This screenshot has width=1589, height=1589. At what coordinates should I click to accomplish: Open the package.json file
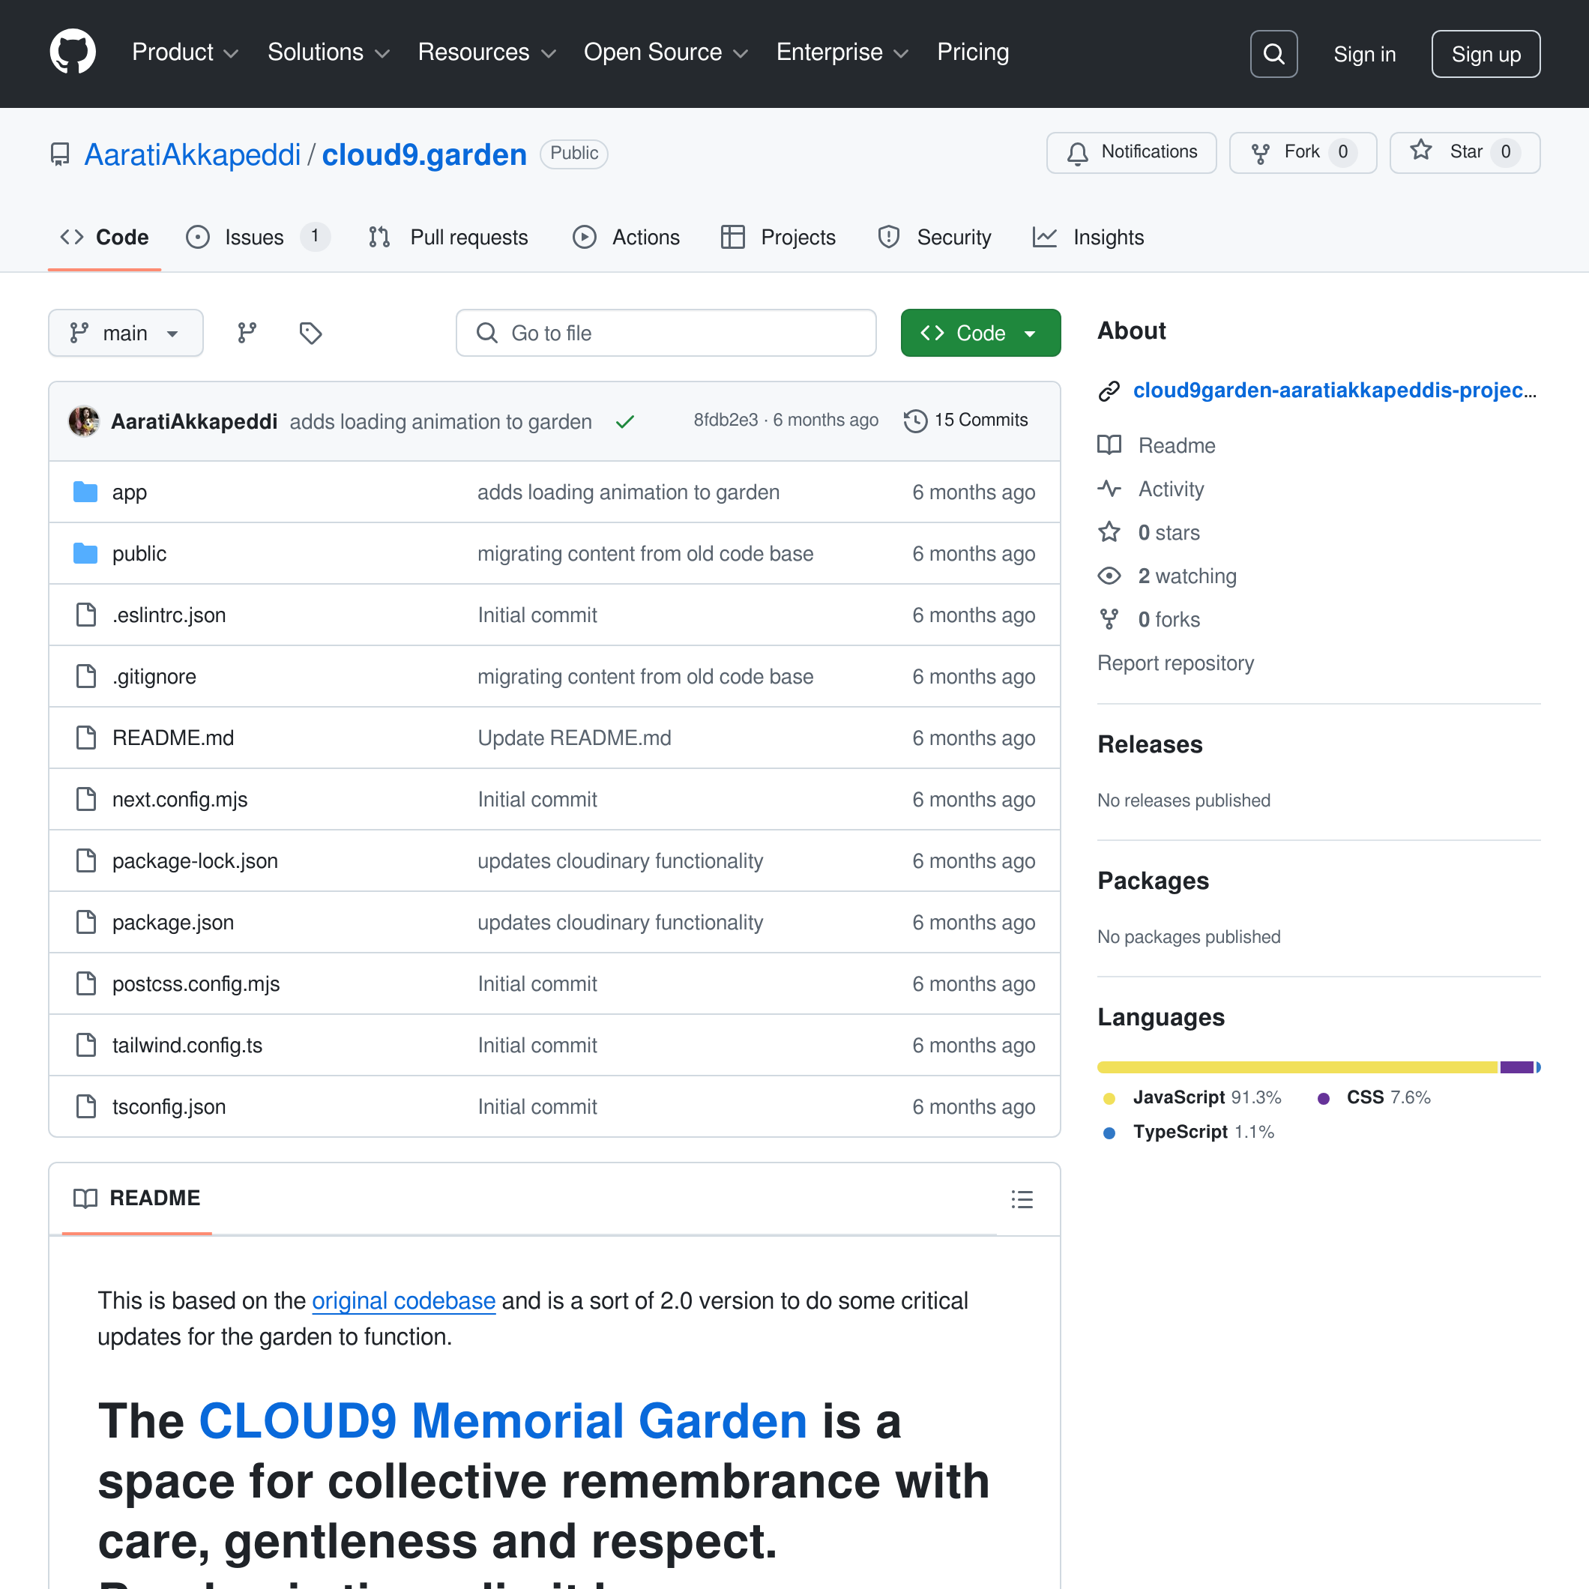click(x=172, y=922)
